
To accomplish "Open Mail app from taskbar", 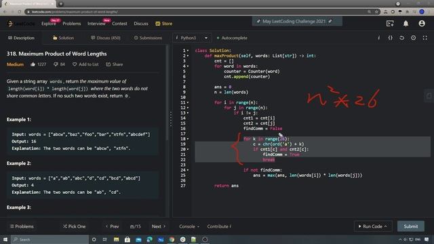I will (x=138, y=239).
